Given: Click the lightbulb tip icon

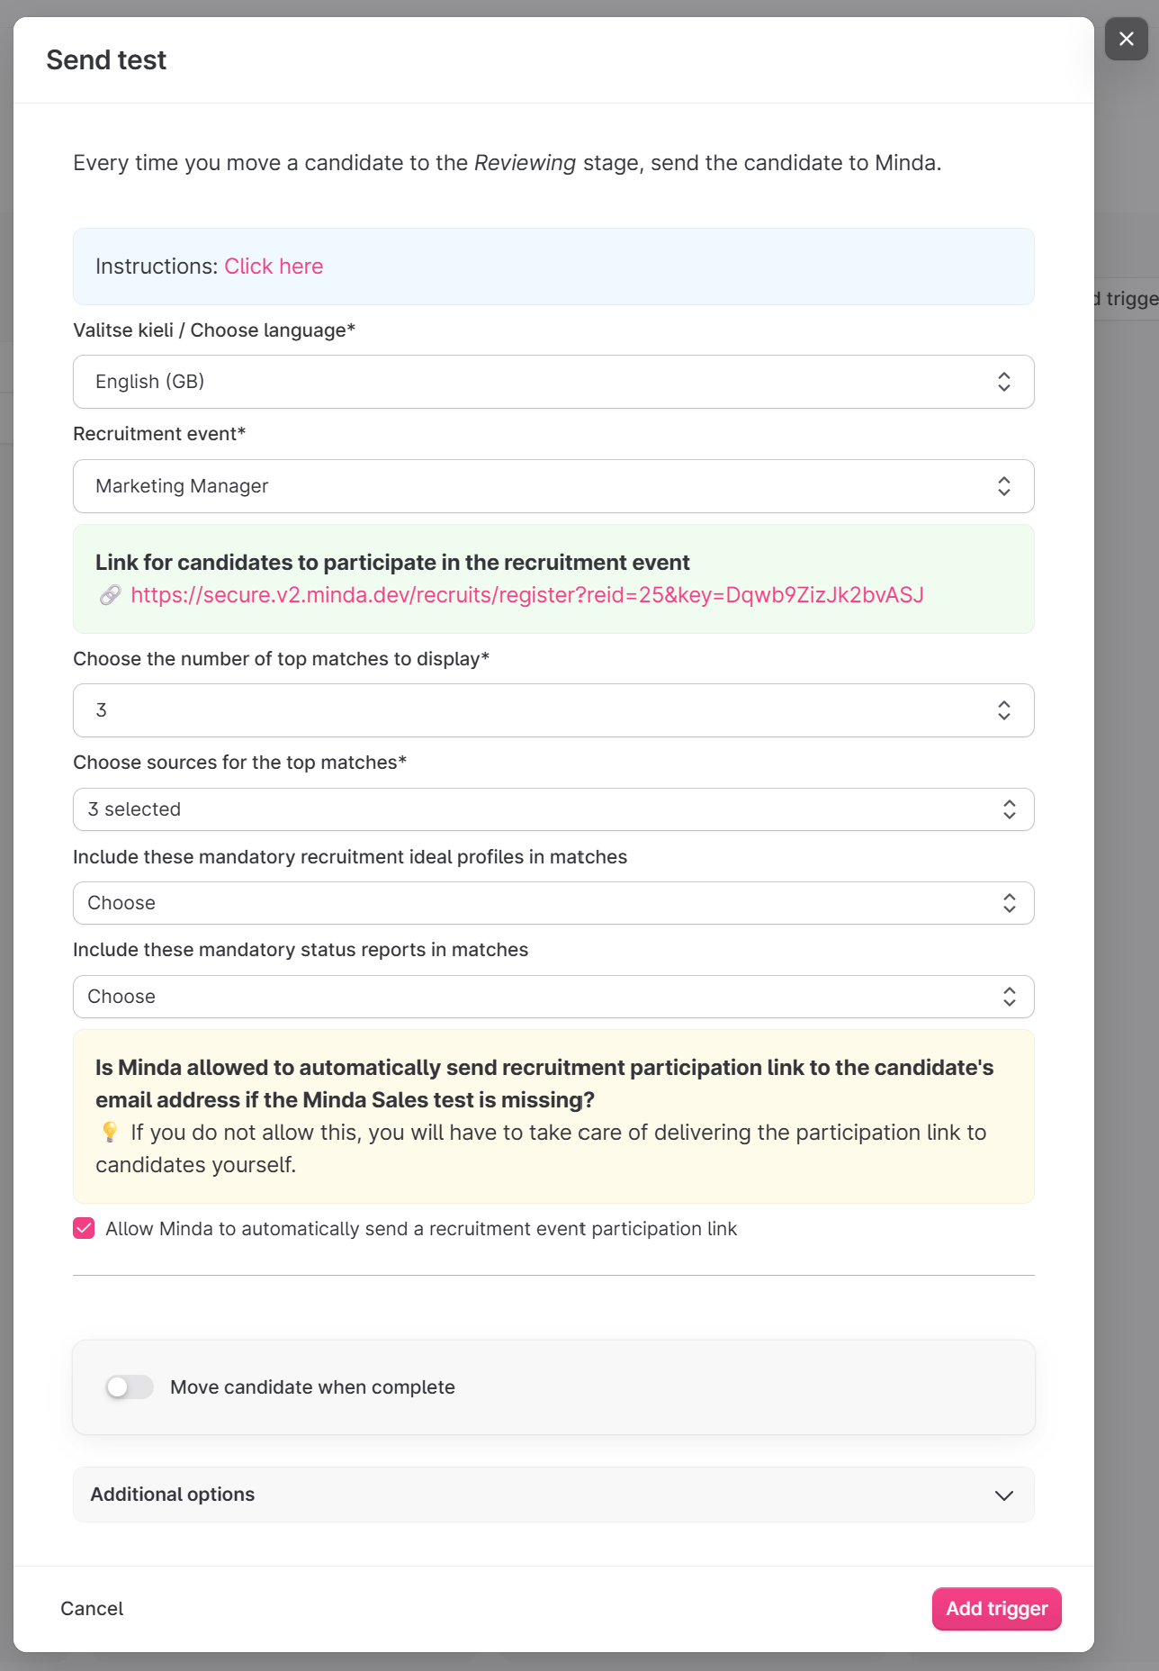Looking at the screenshot, I should tap(110, 1132).
